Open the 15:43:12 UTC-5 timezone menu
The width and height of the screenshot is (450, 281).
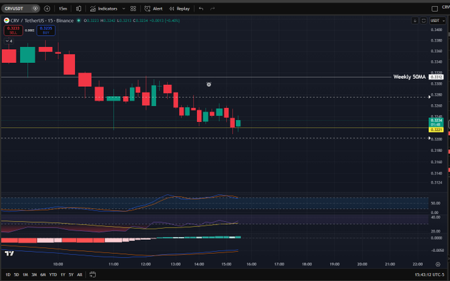point(429,274)
